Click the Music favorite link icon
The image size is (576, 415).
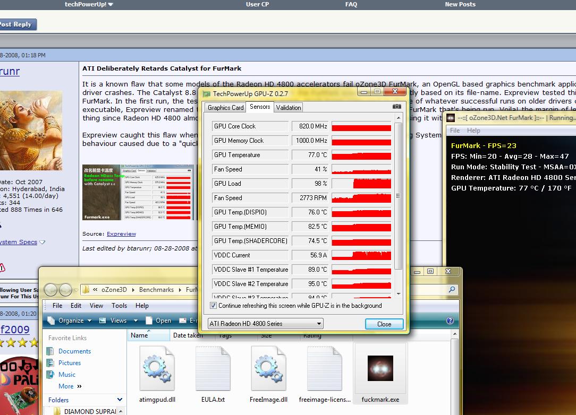point(50,375)
